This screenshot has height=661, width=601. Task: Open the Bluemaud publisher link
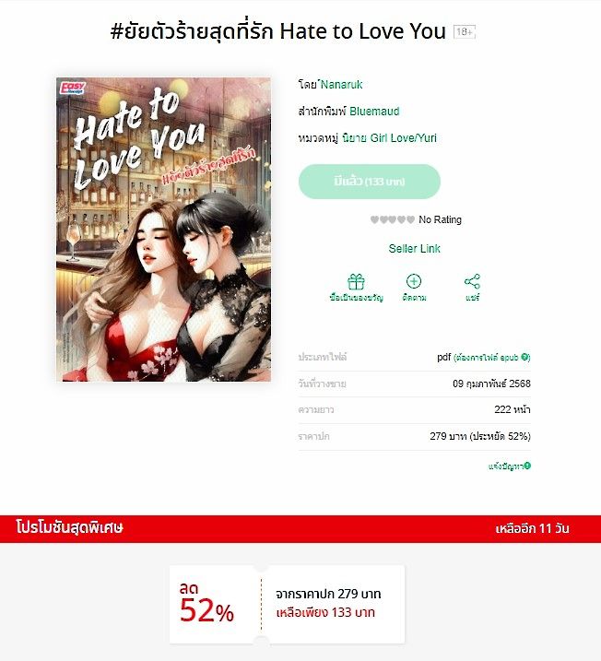[374, 112]
